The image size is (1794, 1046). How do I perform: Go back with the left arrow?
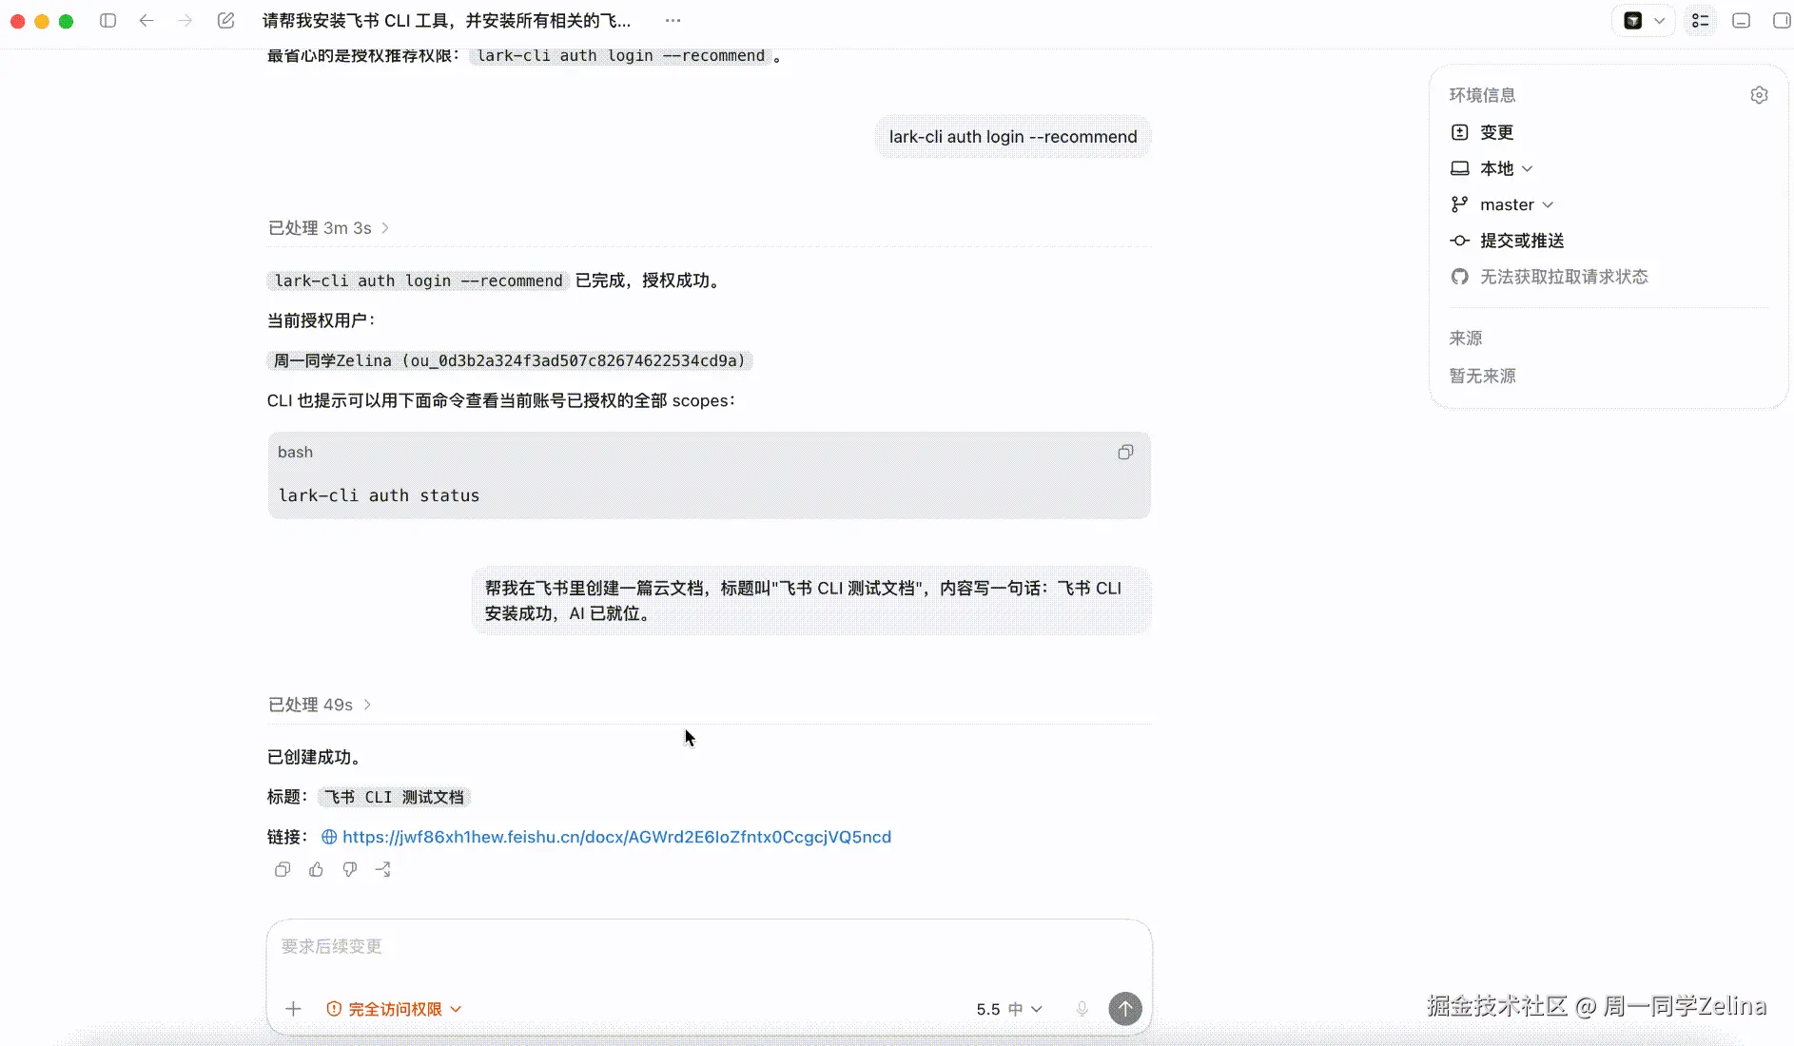coord(146,20)
